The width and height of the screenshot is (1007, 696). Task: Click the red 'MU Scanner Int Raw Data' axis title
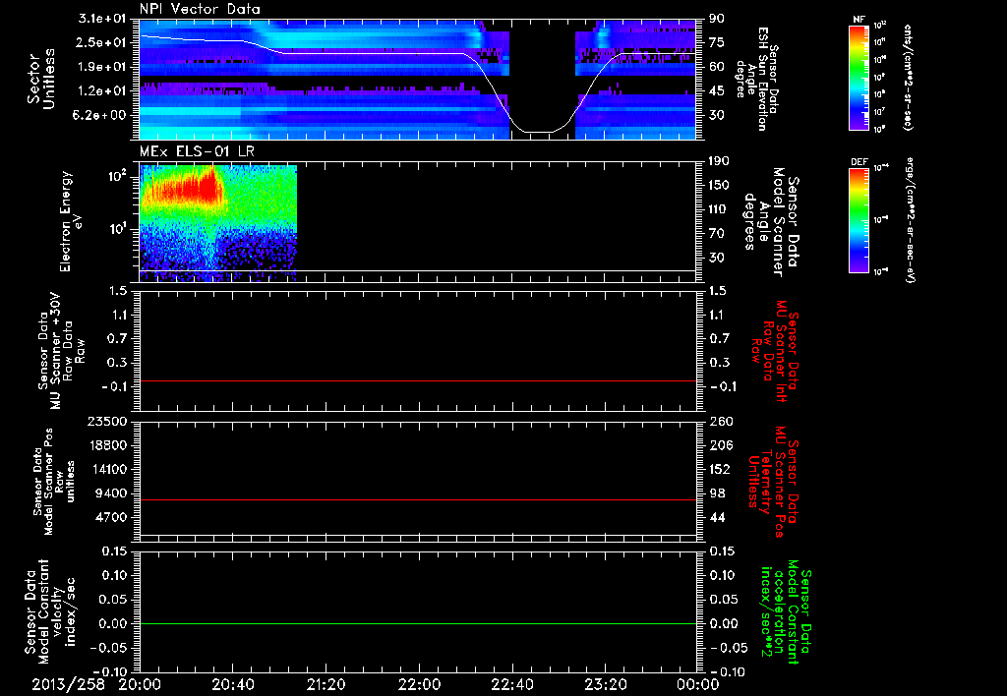click(776, 351)
